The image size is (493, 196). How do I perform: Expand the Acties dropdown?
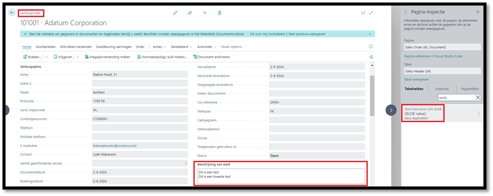pyautogui.click(x=159, y=46)
